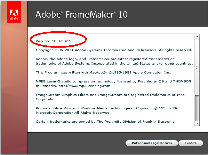
Task: Click the MPEG Layer-3 audio compression line
Action: coord(113,81)
